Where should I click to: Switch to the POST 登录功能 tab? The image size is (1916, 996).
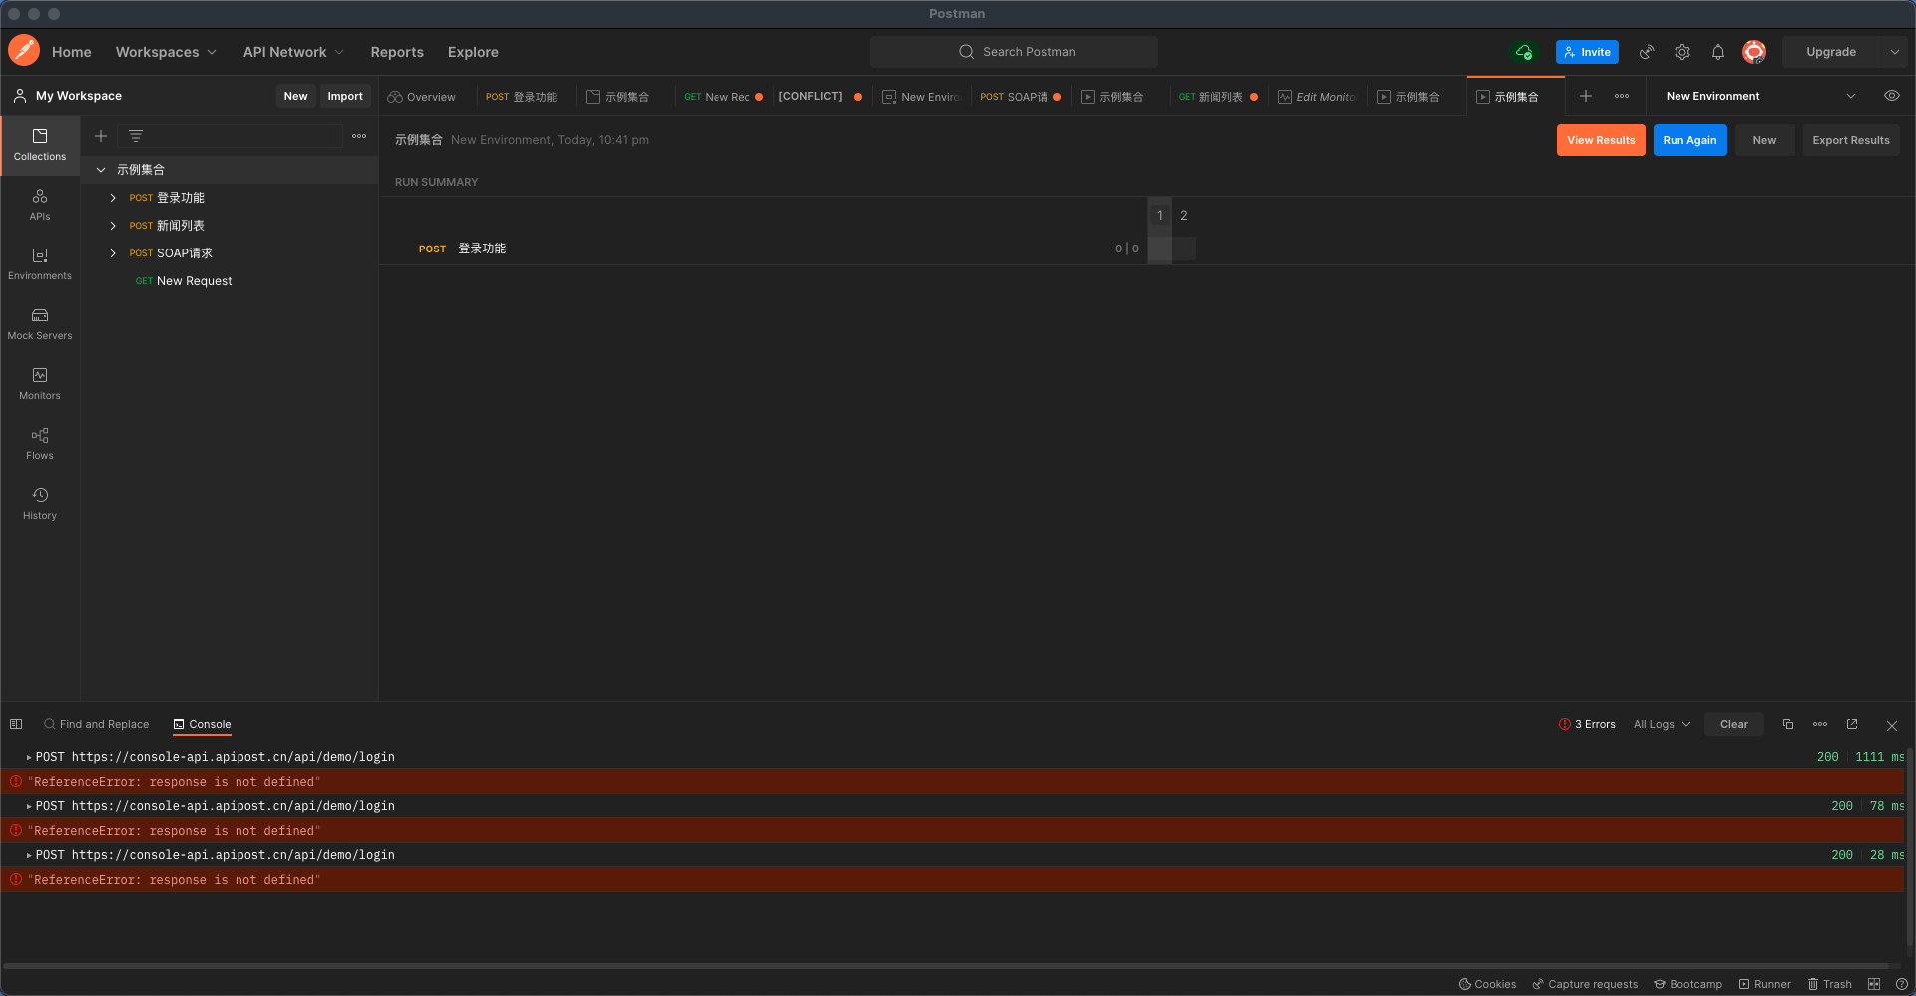pyautogui.click(x=521, y=97)
